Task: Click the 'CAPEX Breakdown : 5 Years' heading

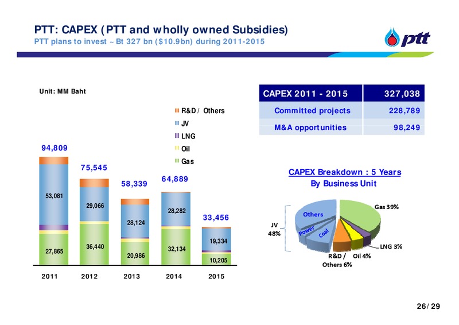Action: (345, 172)
